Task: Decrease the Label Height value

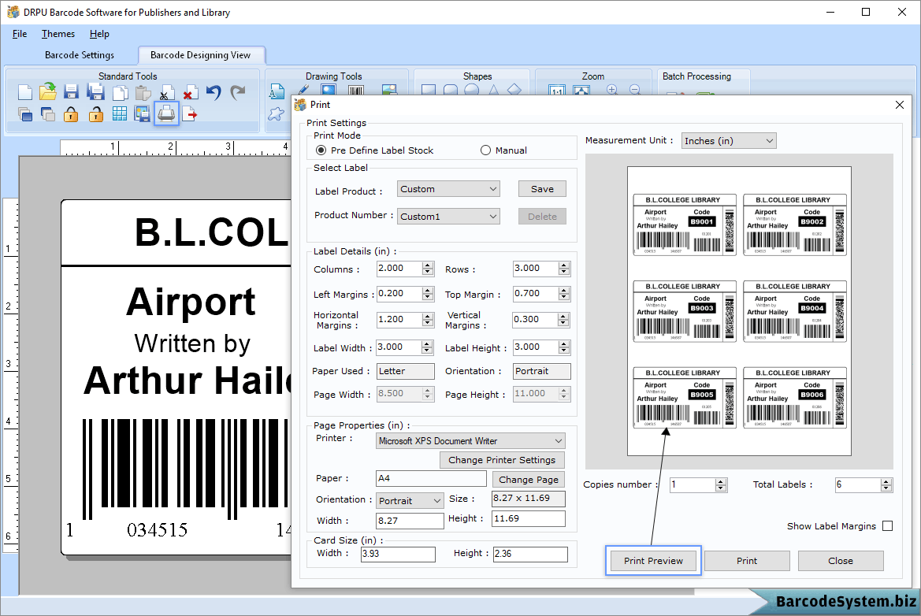Action: (564, 351)
